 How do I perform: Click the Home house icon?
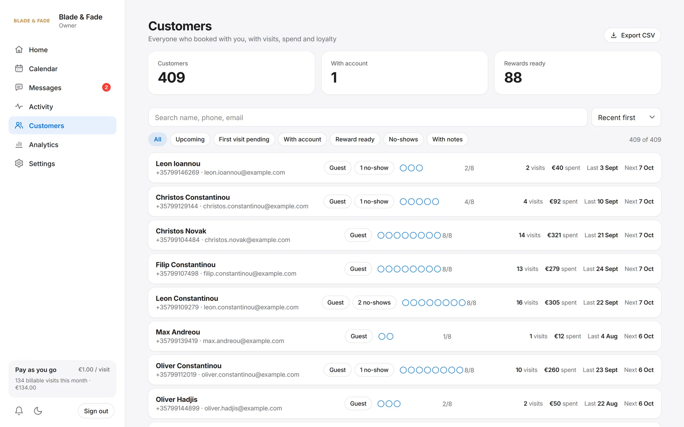click(19, 50)
